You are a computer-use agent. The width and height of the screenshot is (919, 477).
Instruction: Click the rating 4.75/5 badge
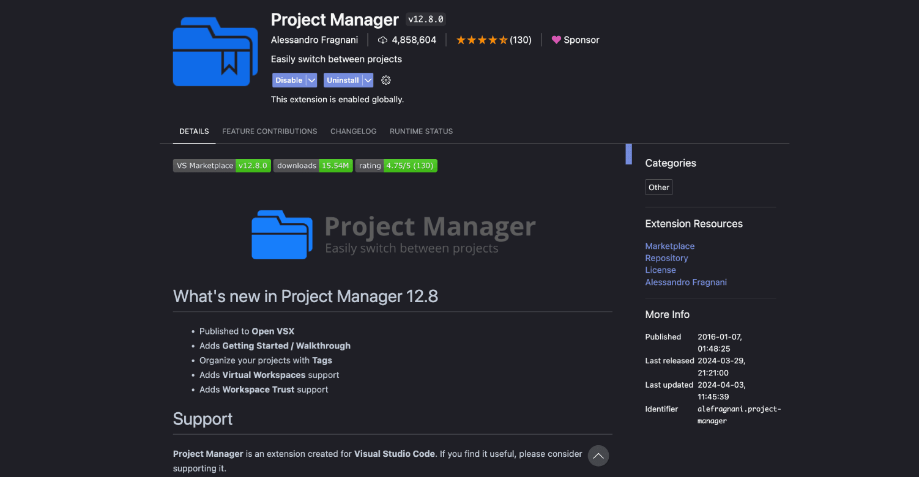[396, 166]
